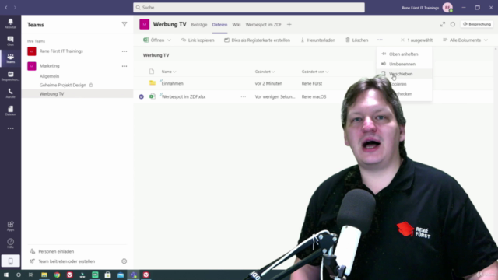The width and height of the screenshot is (498, 280).
Task: Switch to the Dateien tab
Action: (x=219, y=24)
